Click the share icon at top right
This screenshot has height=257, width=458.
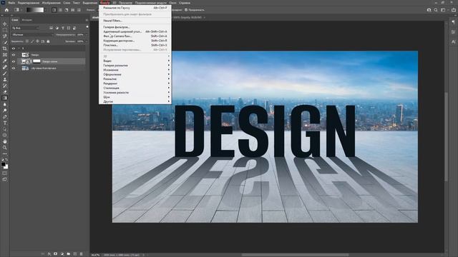point(454,9)
